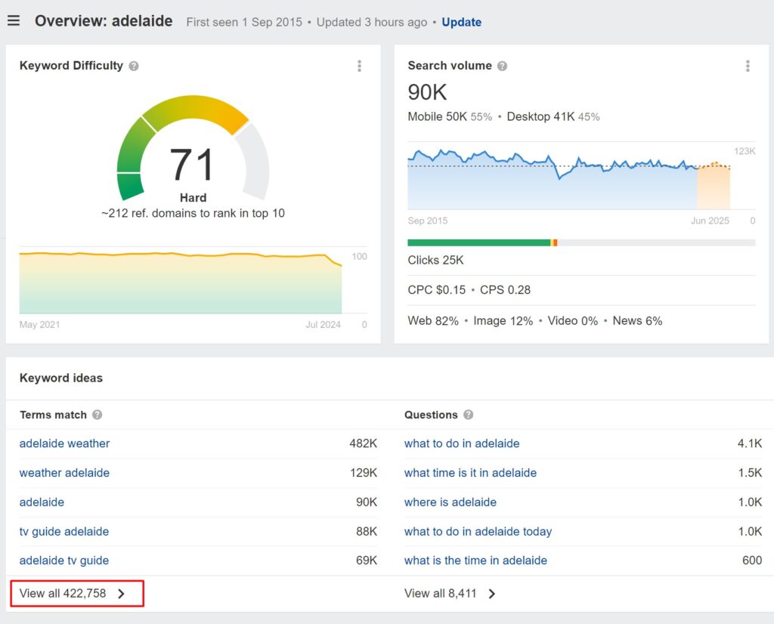Open 'adelaide' keyword in Terms match
Image resolution: width=774 pixels, height=624 pixels.
42,502
